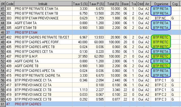Click the PRO BTP ETAM section row
The image size is (181, 107).
coord(90,33)
